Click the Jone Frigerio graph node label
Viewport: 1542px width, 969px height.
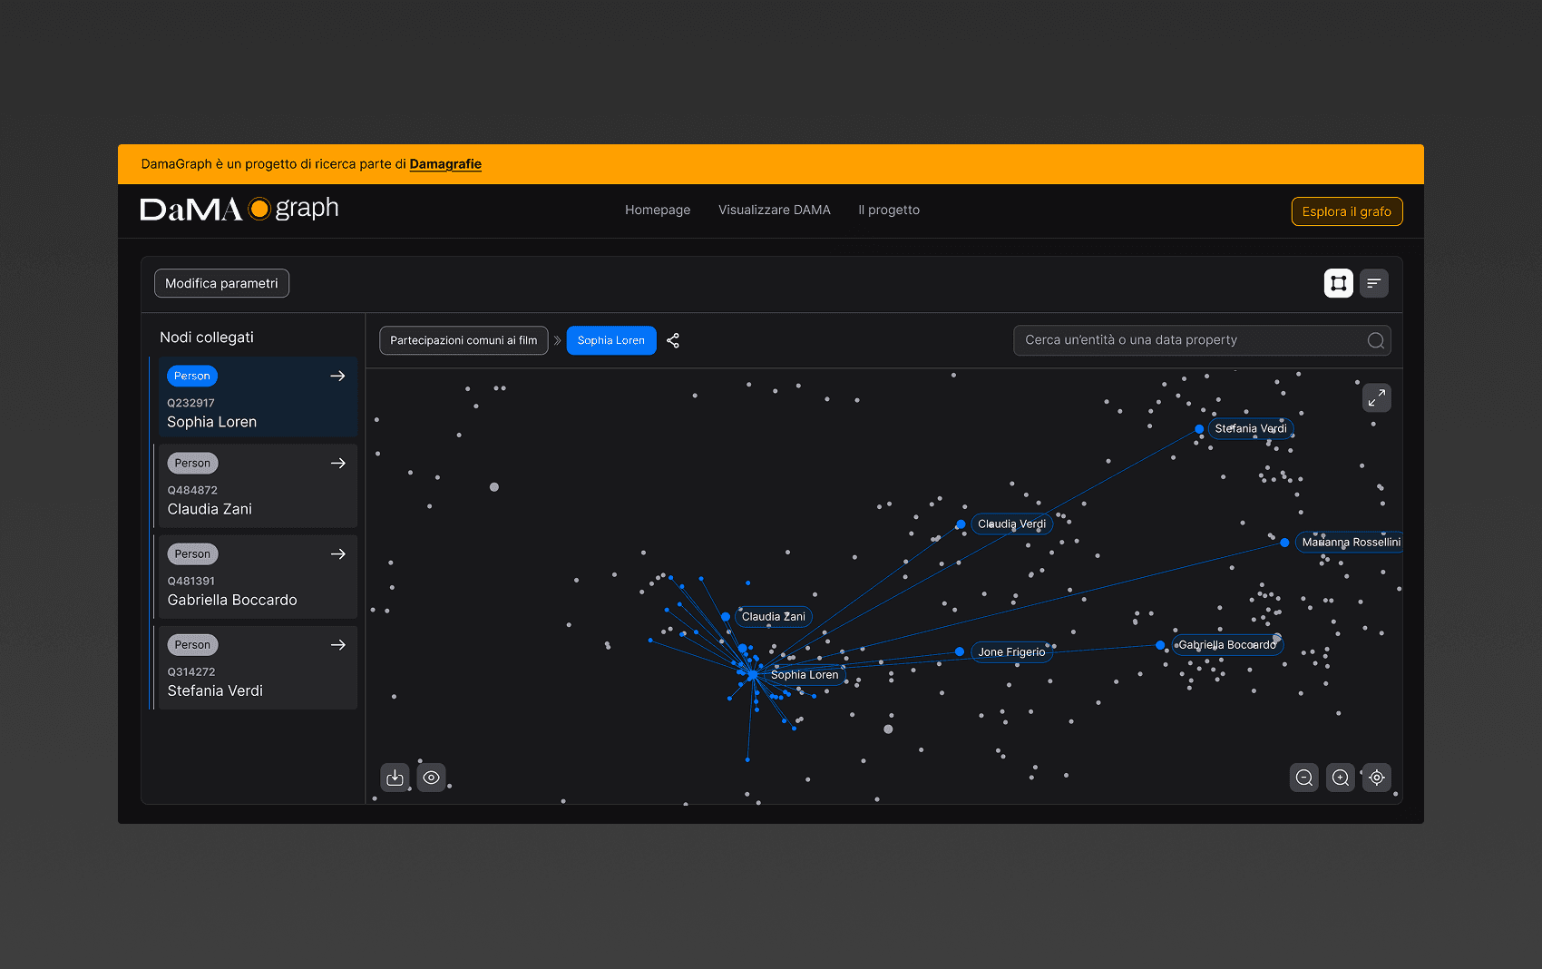(x=1011, y=651)
